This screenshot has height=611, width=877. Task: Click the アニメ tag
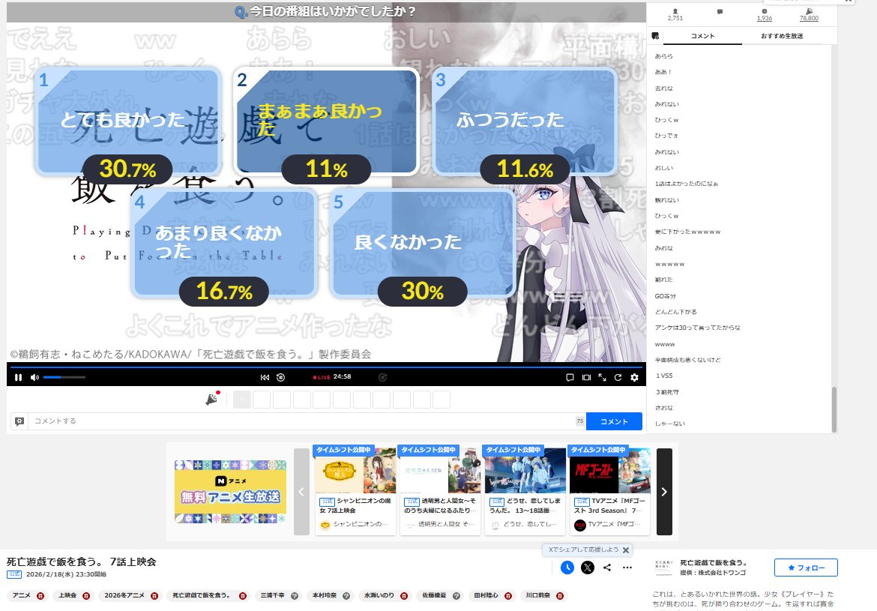coord(22,595)
